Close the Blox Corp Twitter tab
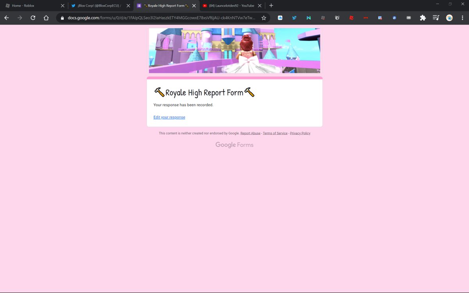Screen dimensions: 469x293 [x=128, y=5]
